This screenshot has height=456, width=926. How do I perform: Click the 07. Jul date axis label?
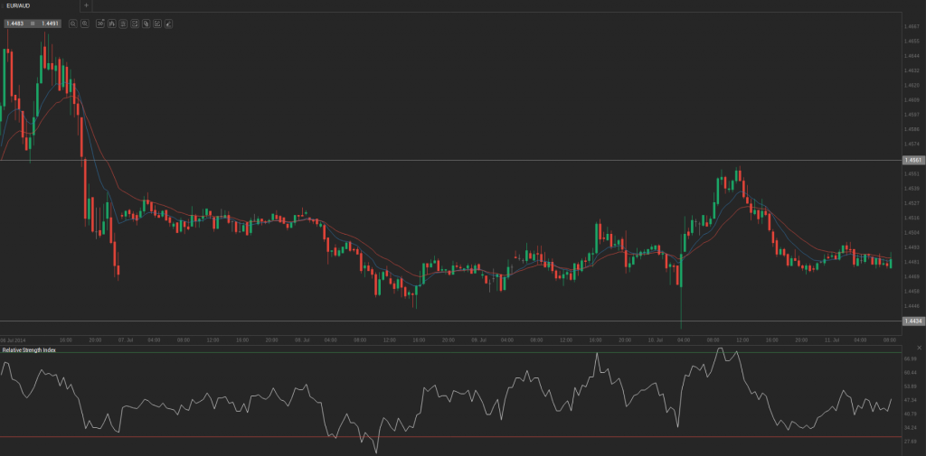[x=126, y=340]
